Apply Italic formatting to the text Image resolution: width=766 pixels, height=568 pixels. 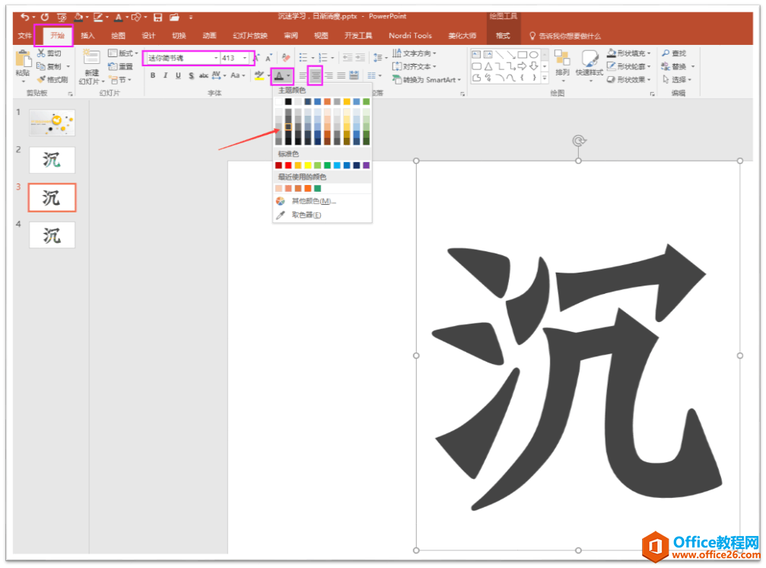click(x=166, y=75)
